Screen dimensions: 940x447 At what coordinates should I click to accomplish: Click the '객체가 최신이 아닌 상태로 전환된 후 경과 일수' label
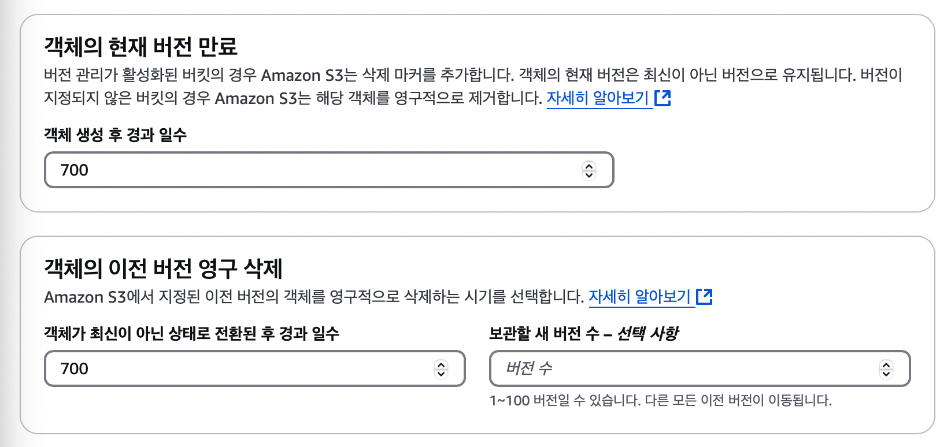tap(191, 334)
